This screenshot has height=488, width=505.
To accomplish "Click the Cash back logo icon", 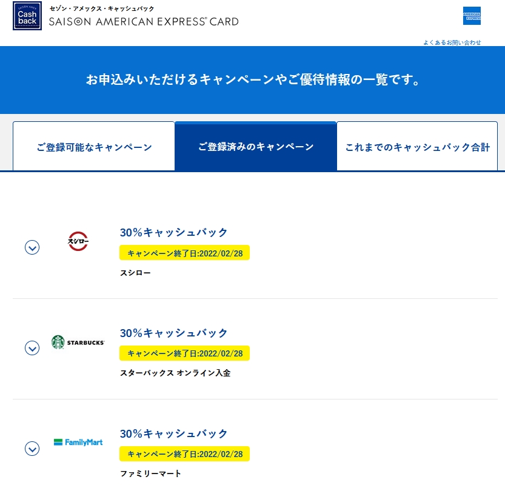I will pos(27,16).
